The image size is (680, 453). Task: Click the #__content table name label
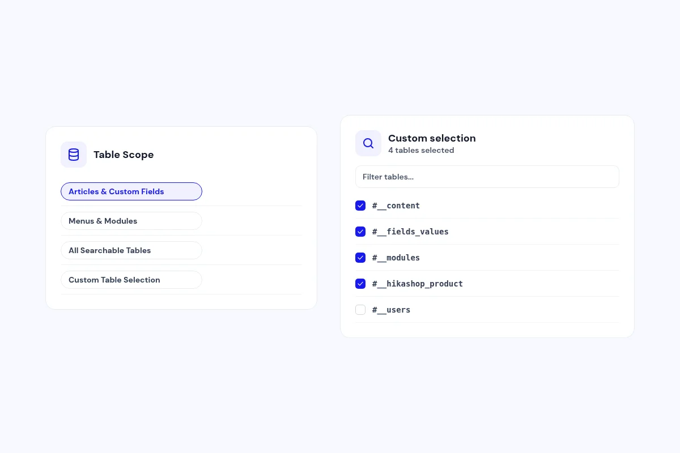click(x=396, y=206)
